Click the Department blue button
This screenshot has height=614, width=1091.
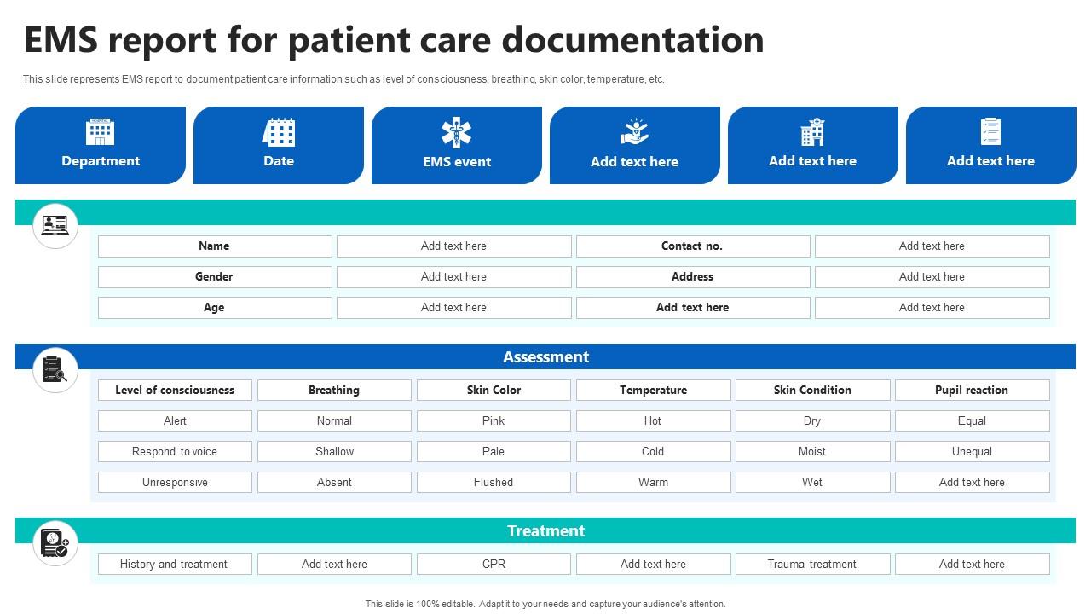[100, 160]
